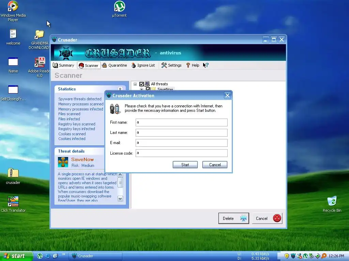The height and width of the screenshot is (261, 349).
Task: Toggle the All threats checkbox
Action: 141,84
